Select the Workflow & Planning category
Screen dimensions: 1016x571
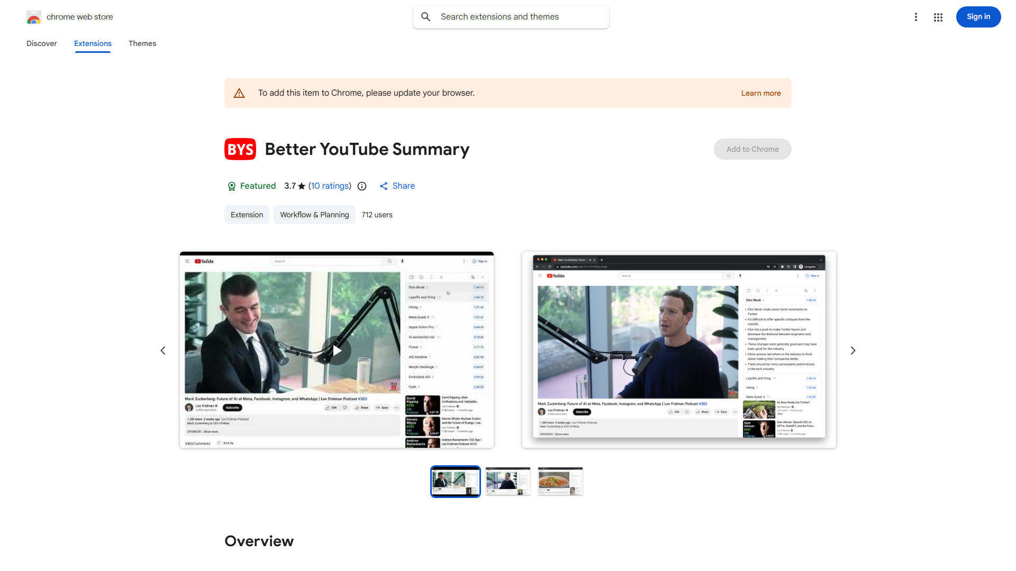click(x=314, y=215)
